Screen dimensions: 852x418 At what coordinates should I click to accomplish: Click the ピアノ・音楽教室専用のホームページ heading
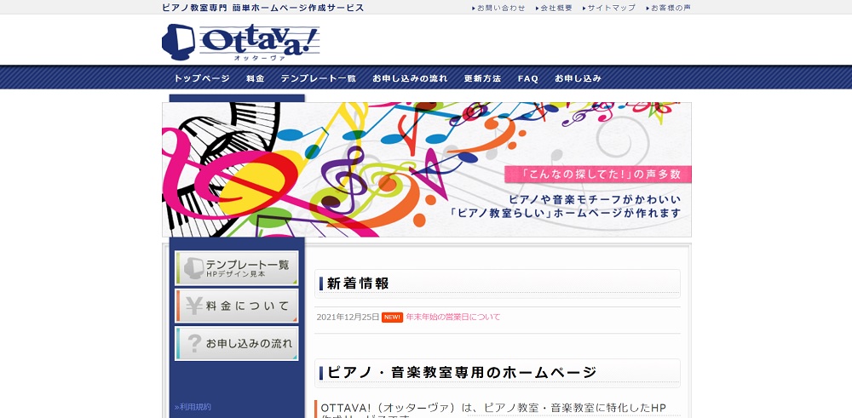click(x=462, y=372)
